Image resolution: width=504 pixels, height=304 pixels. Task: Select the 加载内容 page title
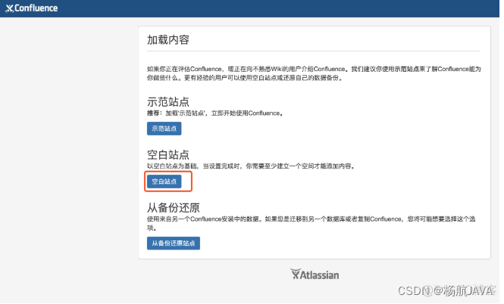(168, 40)
